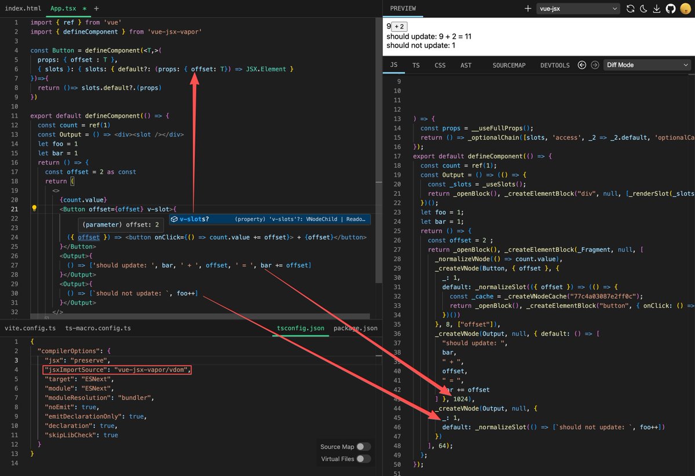This screenshot has width=695, height=476.
Task: Click the download project icon
Action: point(657,9)
